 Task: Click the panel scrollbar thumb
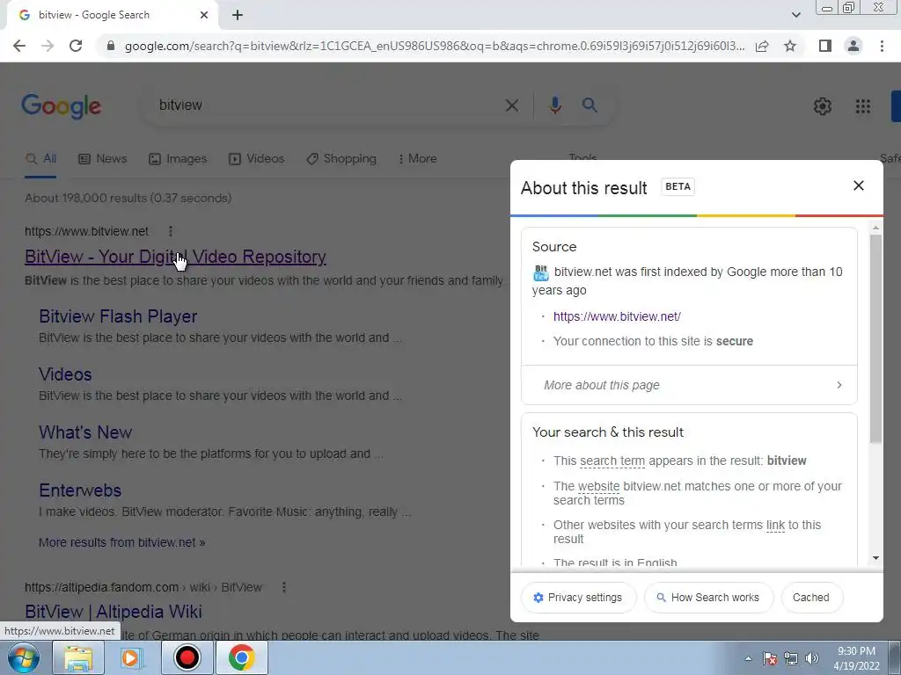[x=875, y=338]
